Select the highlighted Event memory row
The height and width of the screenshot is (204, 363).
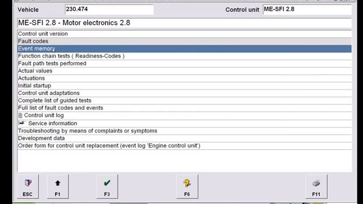point(184,49)
